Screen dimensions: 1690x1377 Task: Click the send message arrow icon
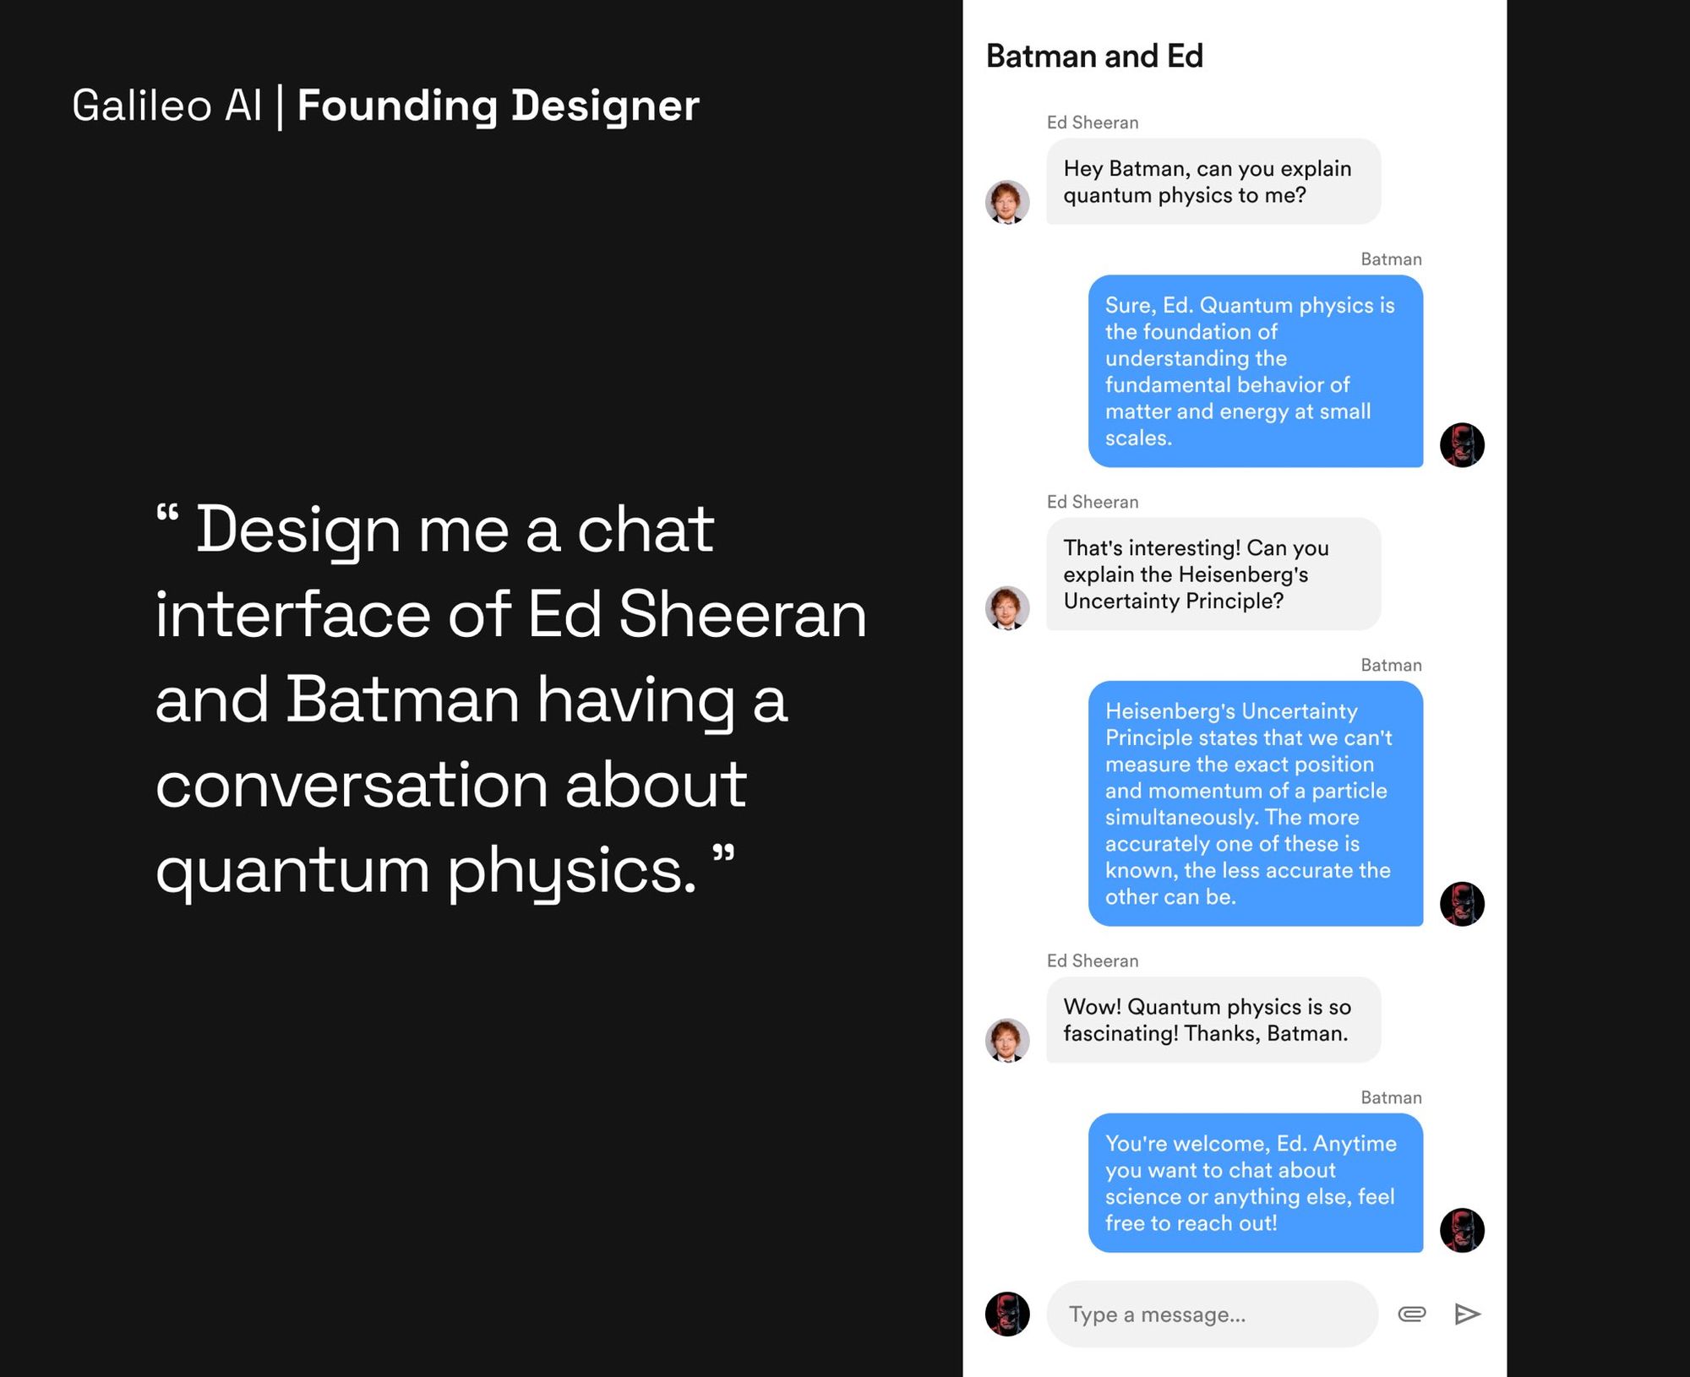[1467, 1314]
